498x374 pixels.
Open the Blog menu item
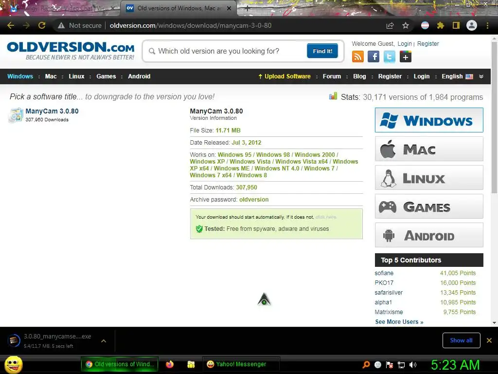(x=359, y=76)
